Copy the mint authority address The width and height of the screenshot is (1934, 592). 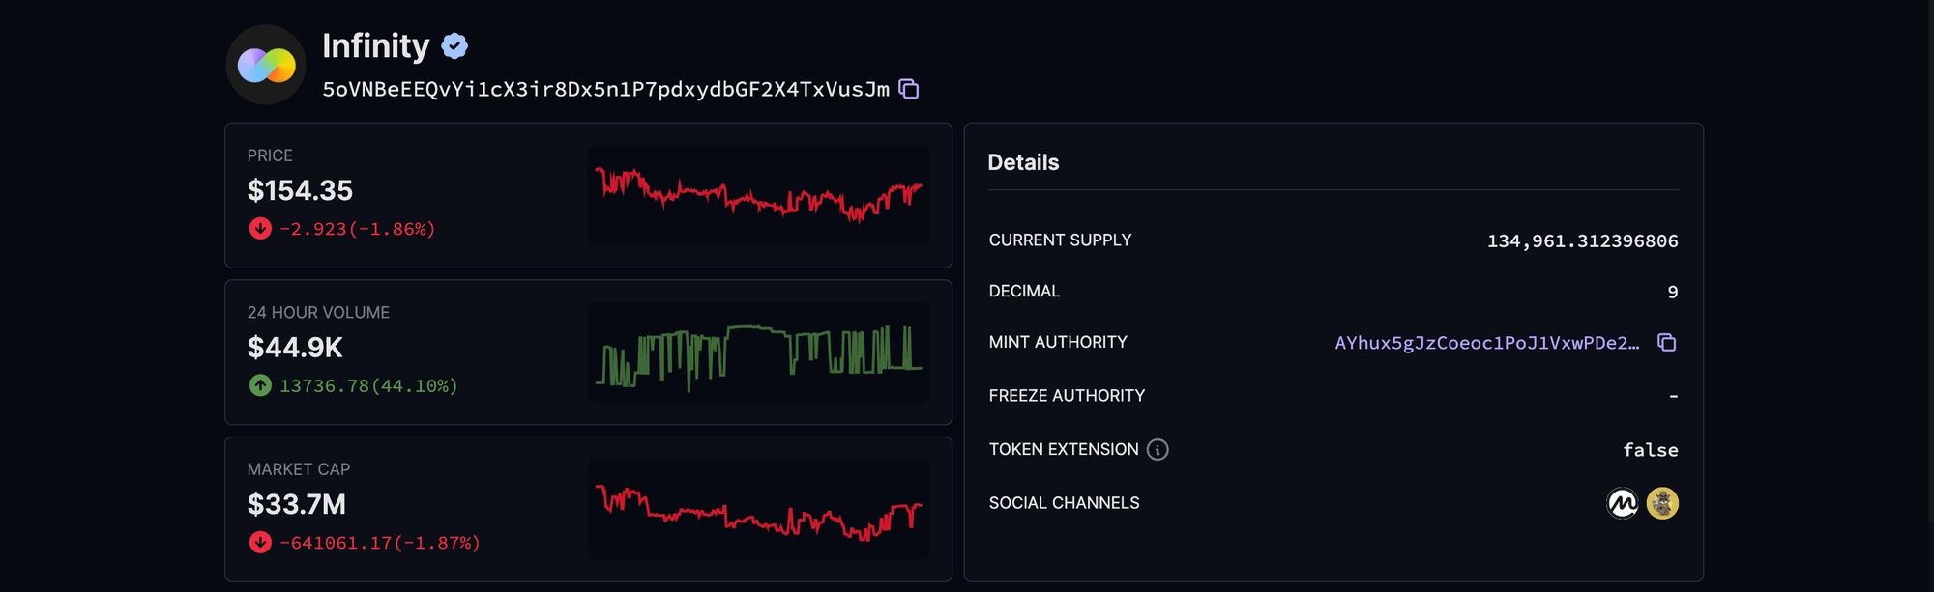point(1666,343)
